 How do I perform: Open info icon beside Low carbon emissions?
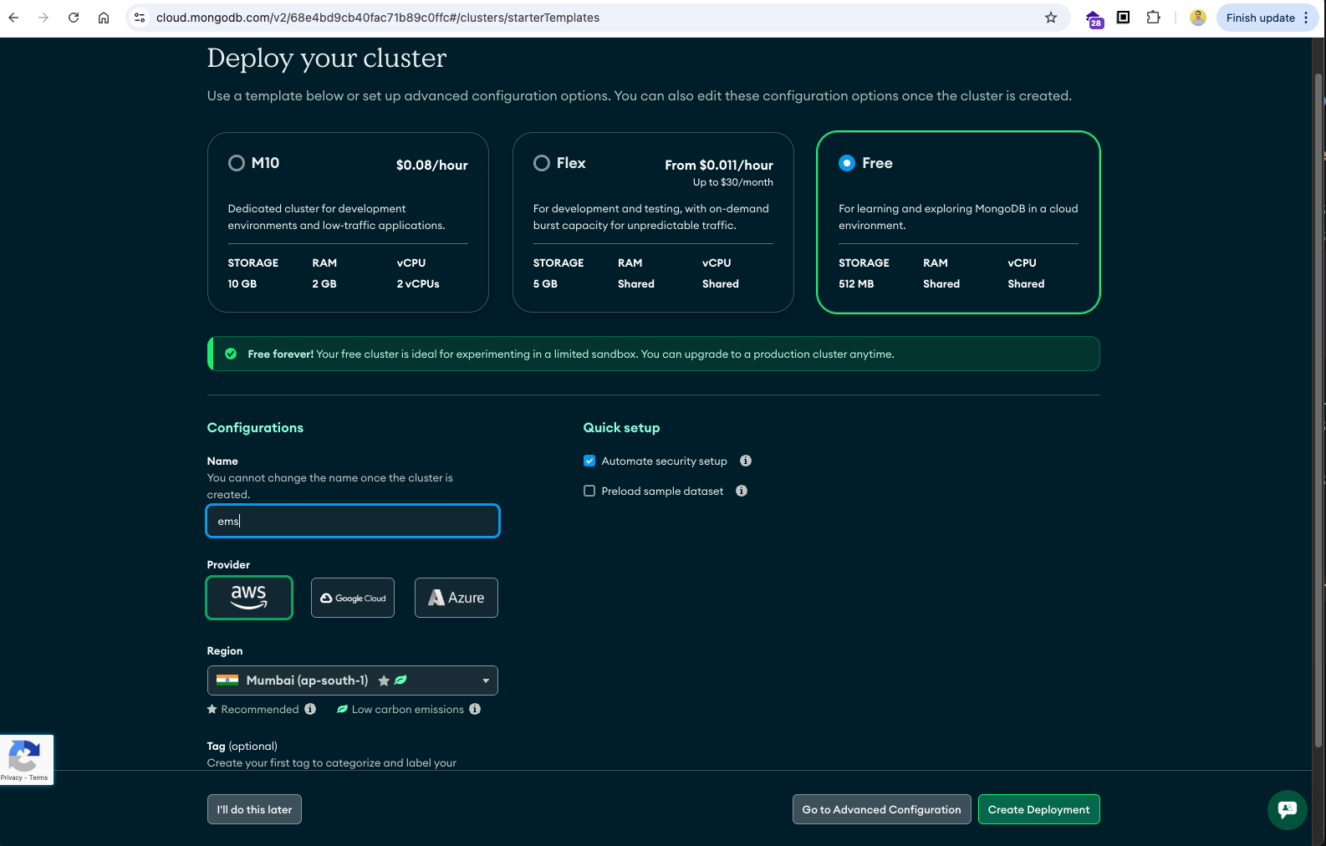pyautogui.click(x=475, y=709)
